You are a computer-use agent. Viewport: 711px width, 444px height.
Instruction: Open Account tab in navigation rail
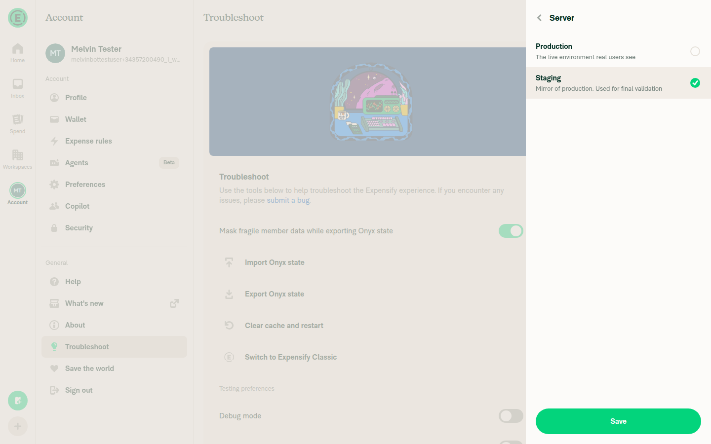point(18,194)
